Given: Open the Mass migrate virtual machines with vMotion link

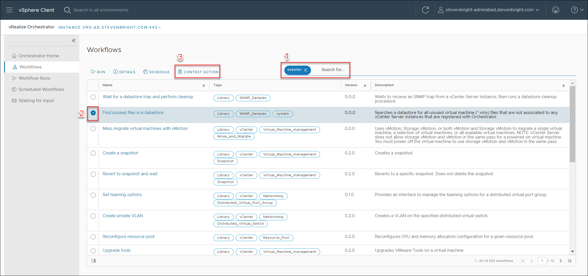Looking at the screenshot, I should (x=145, y=128).
